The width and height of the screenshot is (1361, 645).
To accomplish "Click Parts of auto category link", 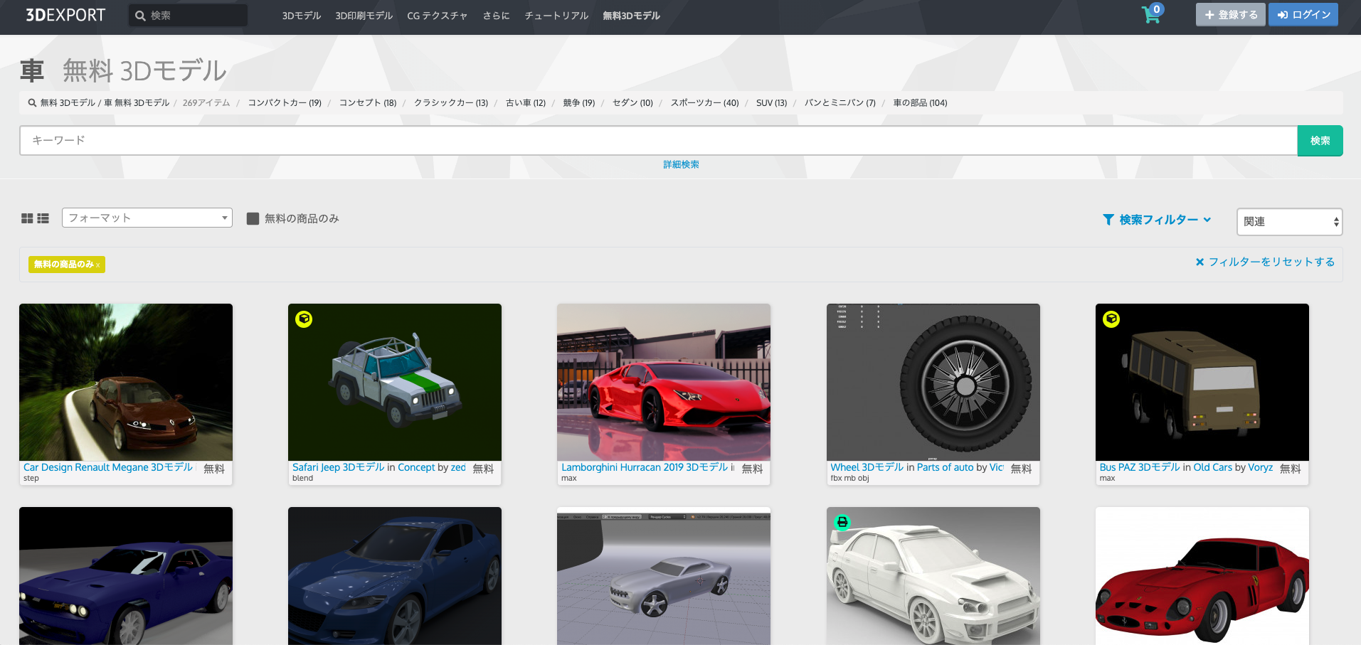I will click(x=945, y=467).
